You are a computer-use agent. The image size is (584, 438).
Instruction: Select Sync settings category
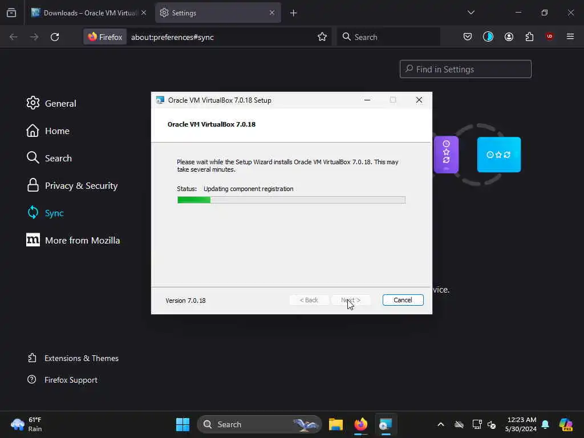(45, 213)
